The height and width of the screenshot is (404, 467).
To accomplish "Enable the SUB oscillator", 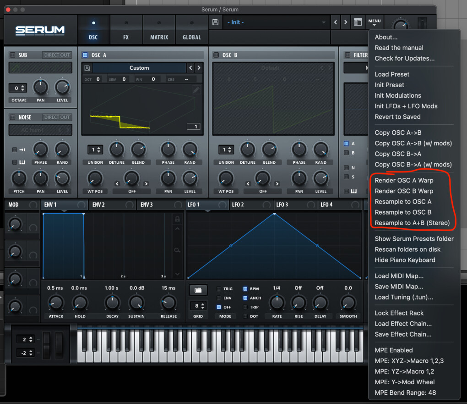I will click(12, 55).
